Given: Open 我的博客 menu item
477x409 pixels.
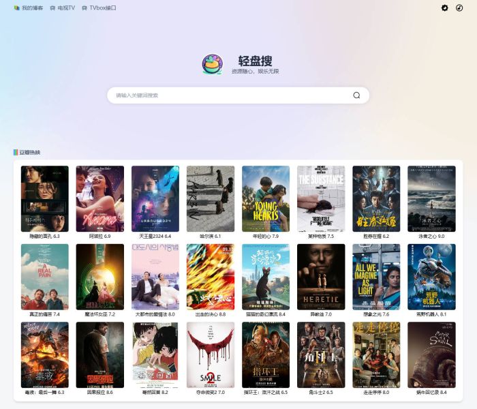Looking at the screenshot, I should point(29,8).
